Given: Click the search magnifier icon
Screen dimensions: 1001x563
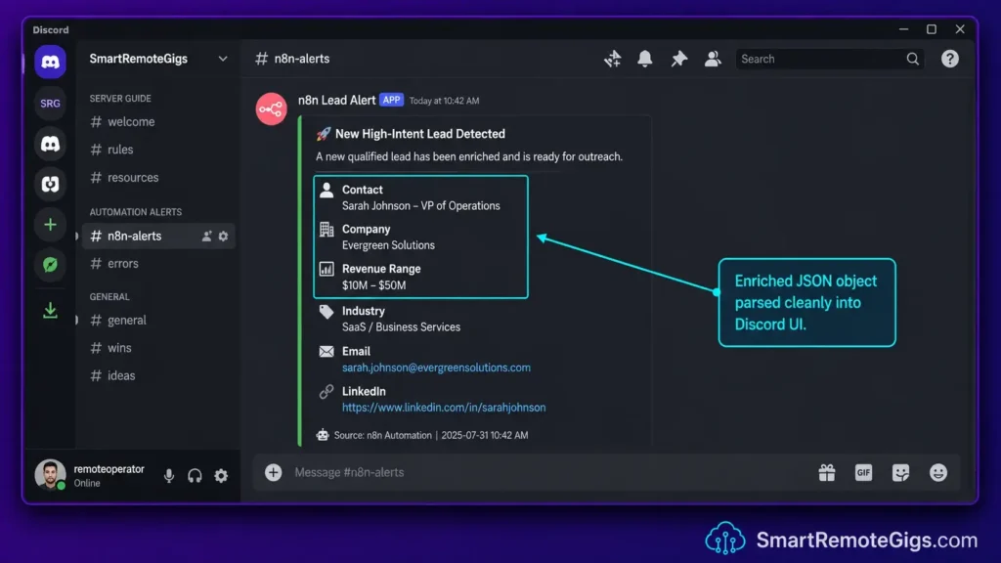Looking at the screenshot, I should pyautogui.click(x=913, y=59).
